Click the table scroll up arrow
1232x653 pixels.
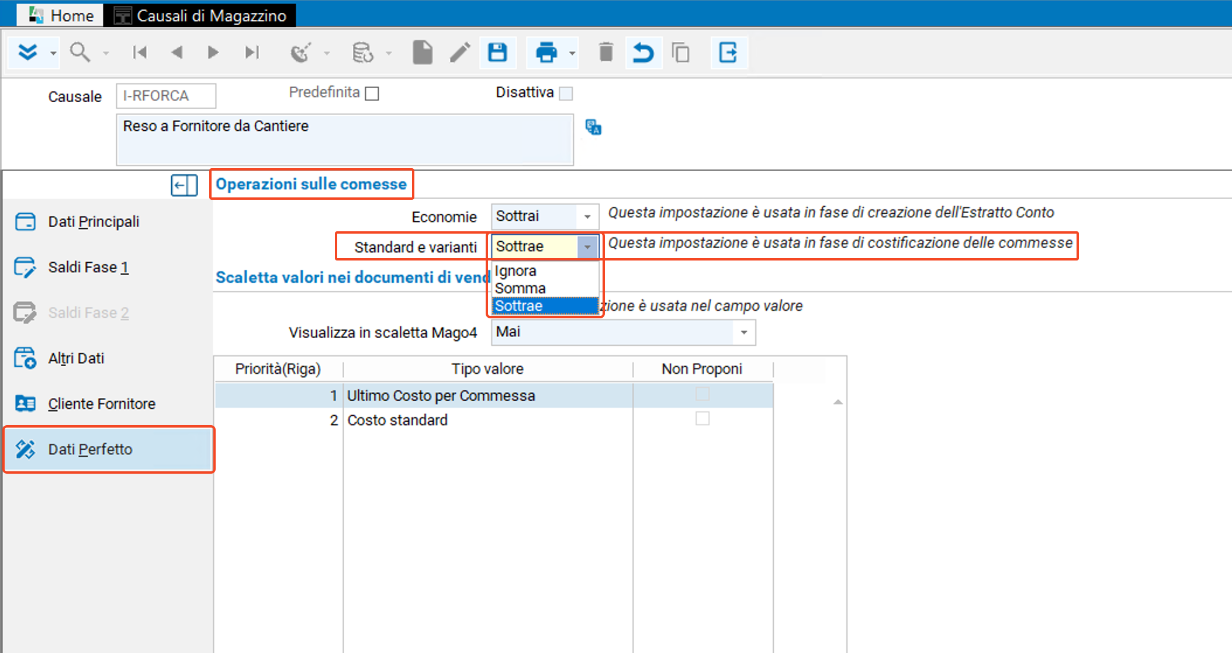(838, 402)
